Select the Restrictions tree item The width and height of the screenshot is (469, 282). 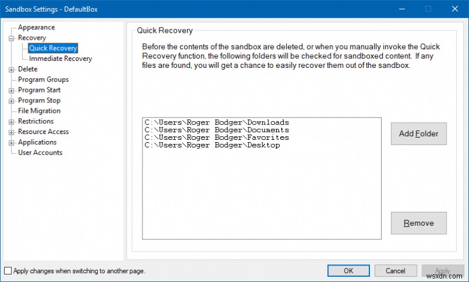(x=36, y=121)
